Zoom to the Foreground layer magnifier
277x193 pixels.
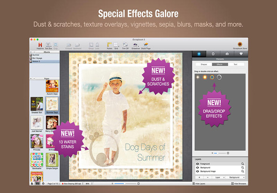point(243,164)
